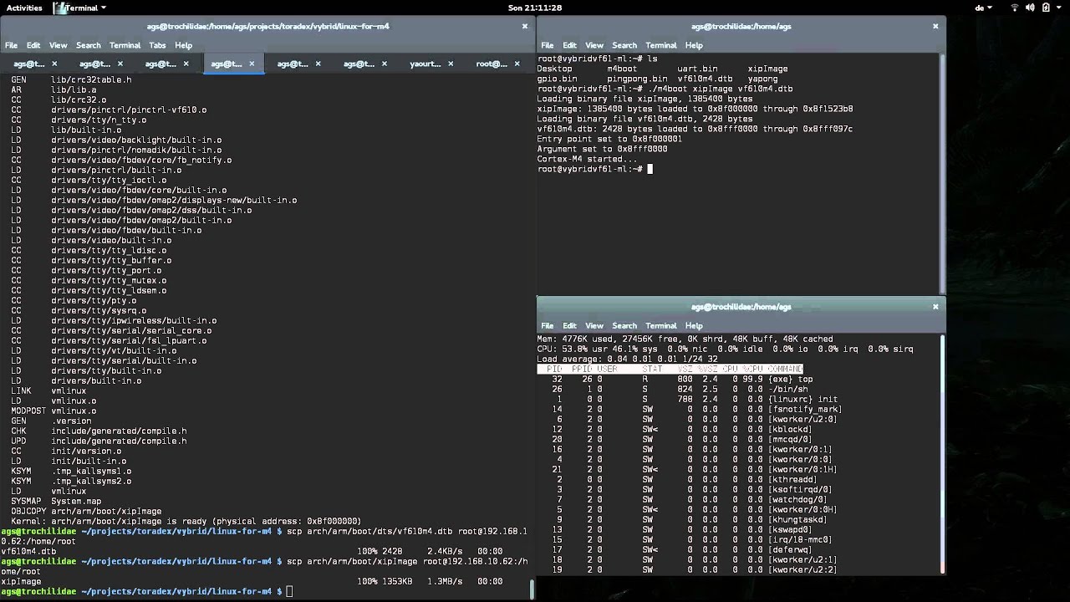The width and height of the screenshot is (1070, 602).
Task: Close the top process terminal window
Action: (935, 306)
